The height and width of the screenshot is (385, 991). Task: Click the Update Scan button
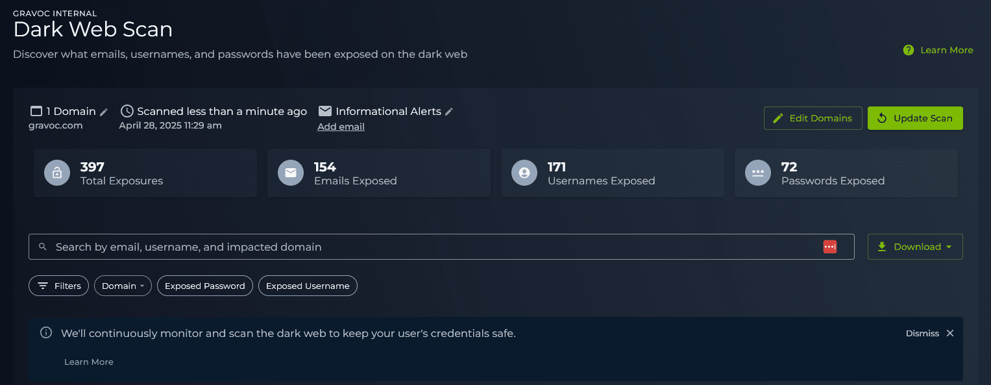[915, 118]
